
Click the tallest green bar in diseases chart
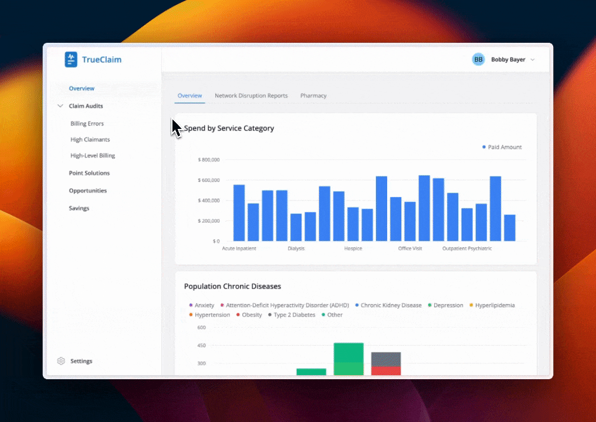point(348,359)
